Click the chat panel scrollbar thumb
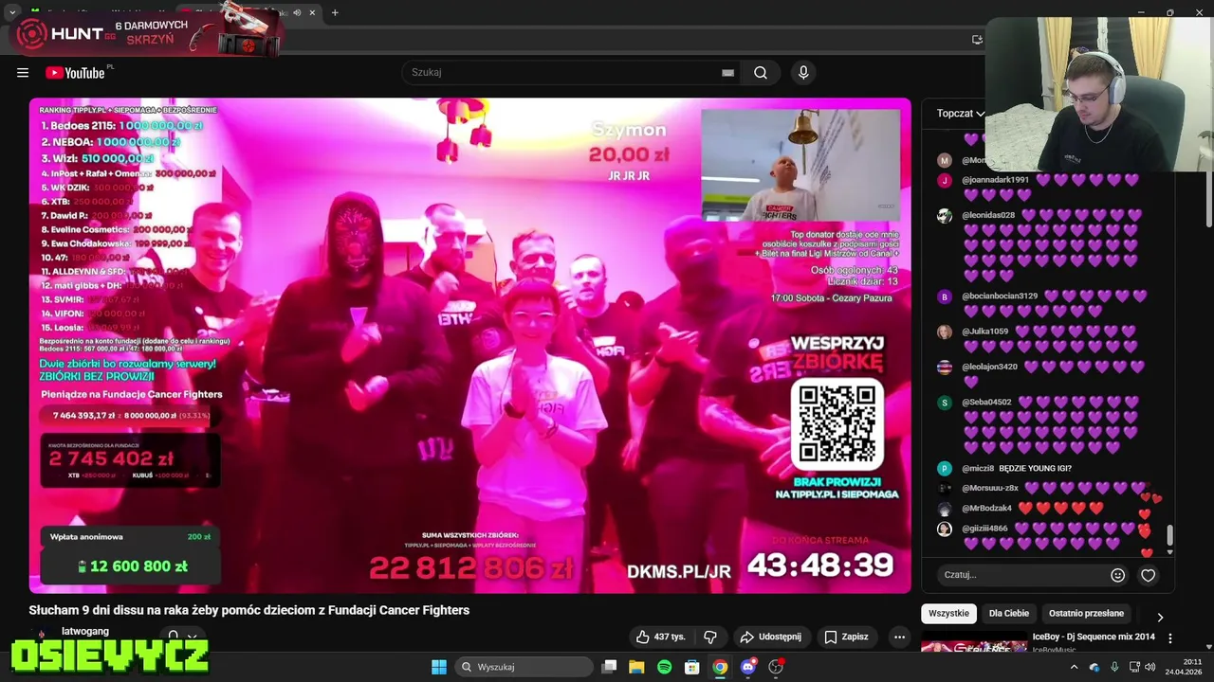Screen dimensions: 1214x682 click(x=1170, y=535)
